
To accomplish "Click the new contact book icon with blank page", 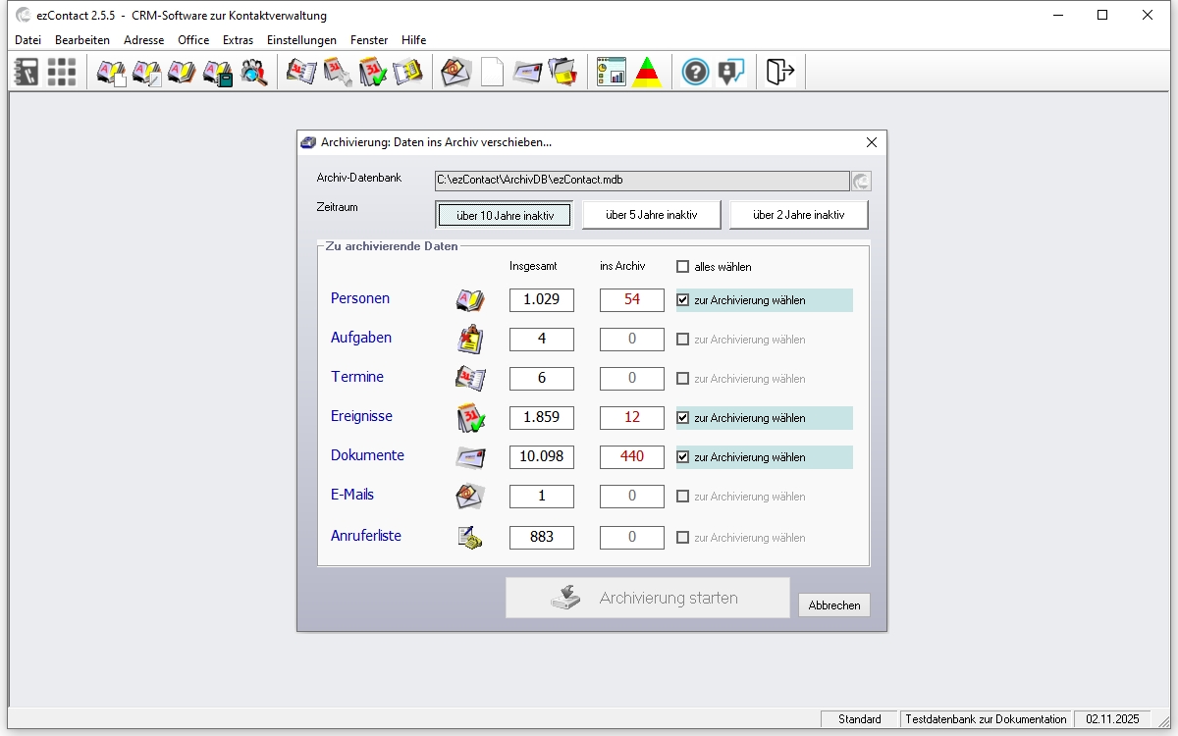I will click(111, 73).
